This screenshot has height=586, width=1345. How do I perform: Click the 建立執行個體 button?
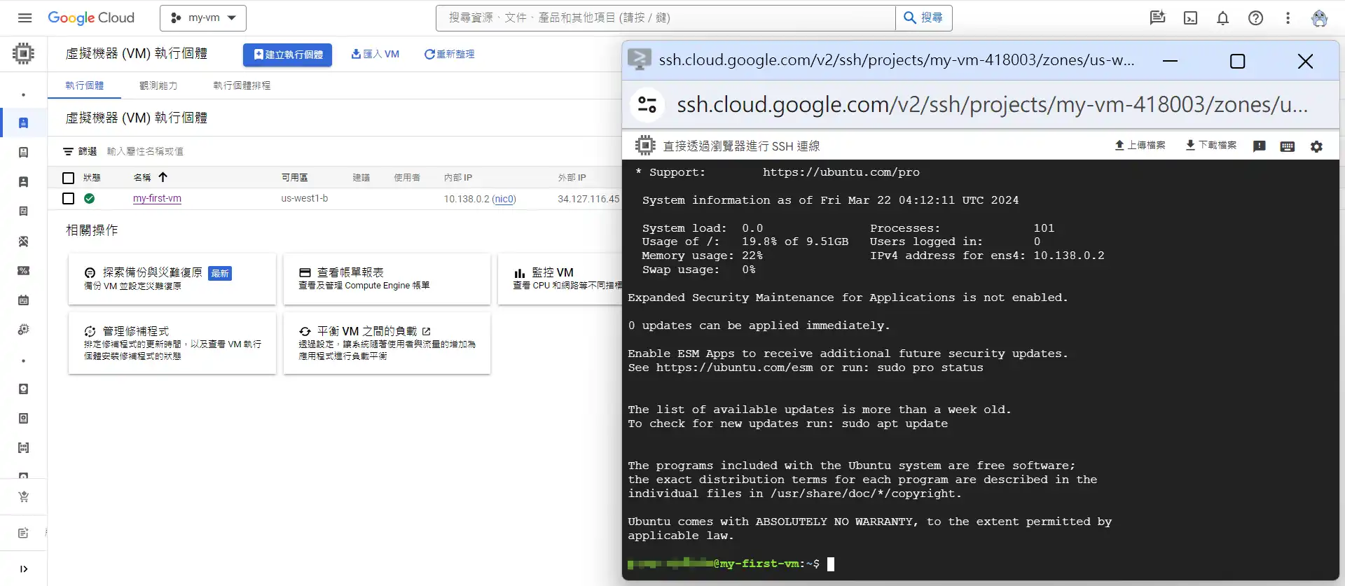tap(287, 55)
